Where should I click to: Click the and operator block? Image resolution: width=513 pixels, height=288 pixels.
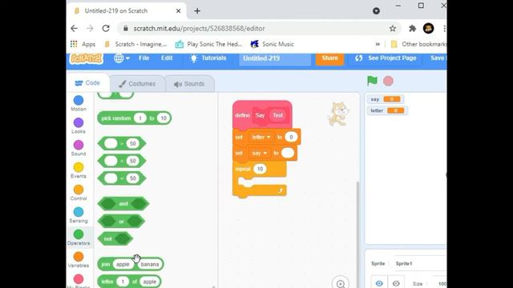click(x=123, y=203)
